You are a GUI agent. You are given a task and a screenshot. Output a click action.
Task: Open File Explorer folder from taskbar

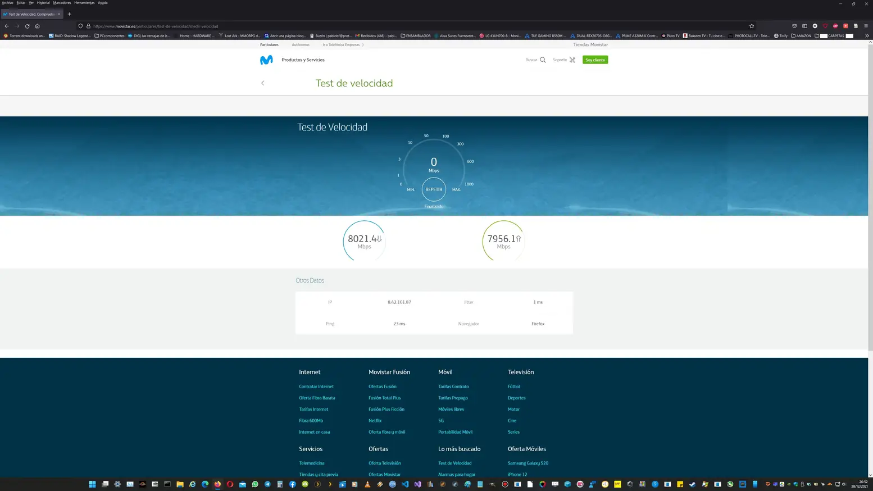pos(180,484)
